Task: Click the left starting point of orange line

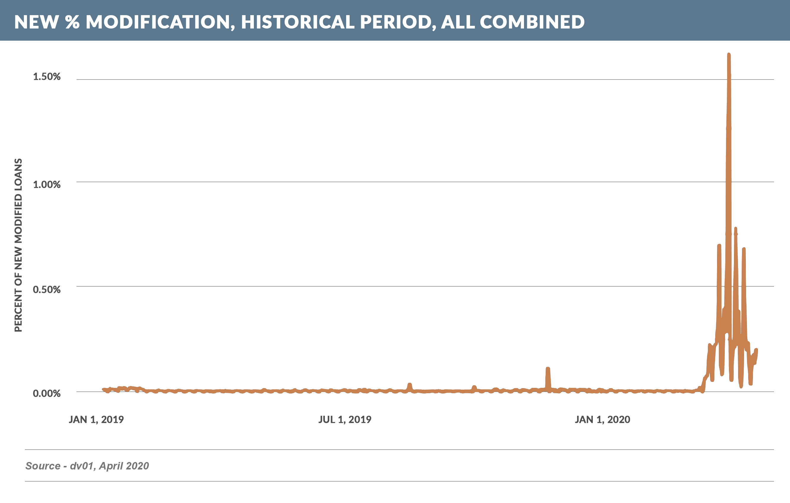Action: click(104, 389)
